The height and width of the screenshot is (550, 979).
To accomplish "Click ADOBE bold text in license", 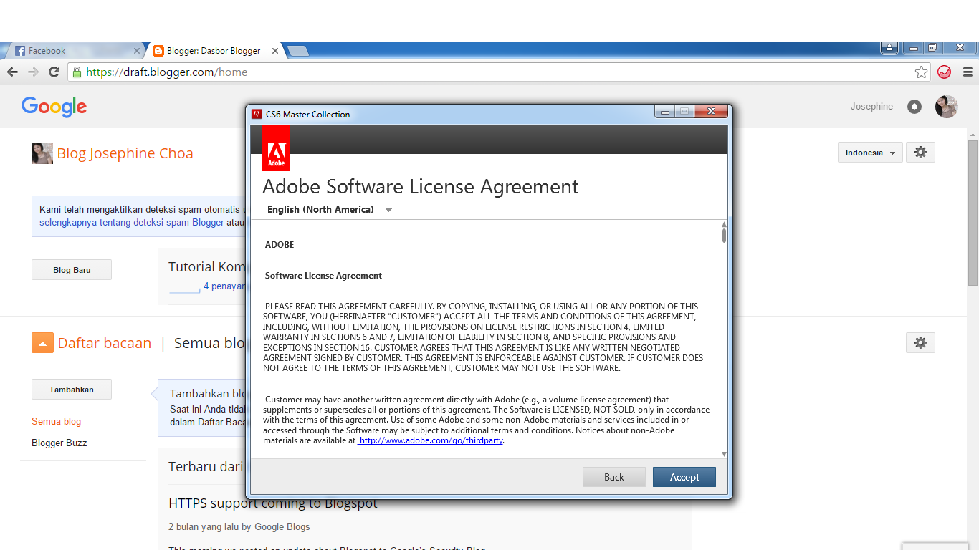I will (x=280, y=245).
